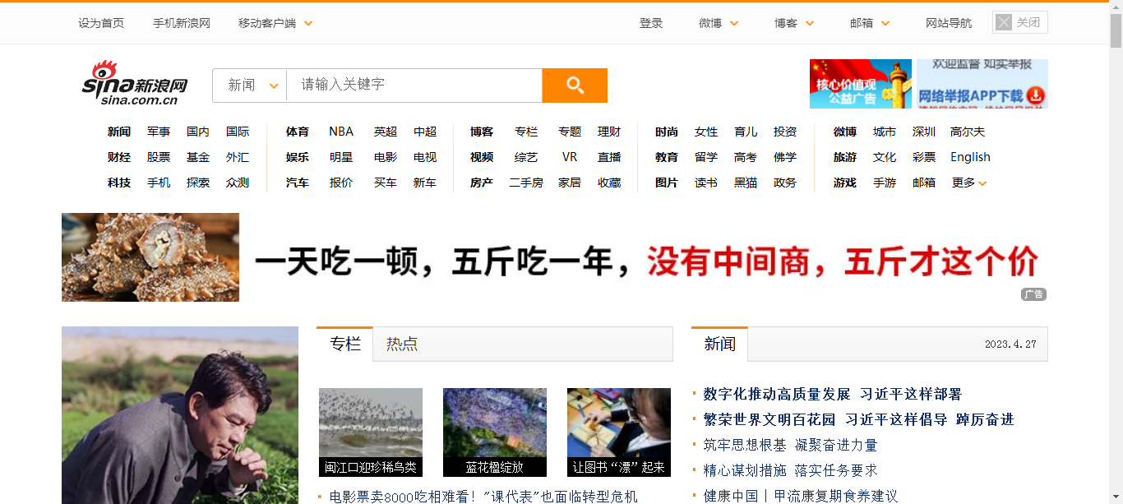Open 网站导航 link
The width and height of the screenshot is (1123, 504).
[x=949, y=23]
